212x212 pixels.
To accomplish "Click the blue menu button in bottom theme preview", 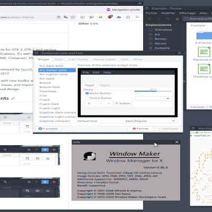I will 45,182.
